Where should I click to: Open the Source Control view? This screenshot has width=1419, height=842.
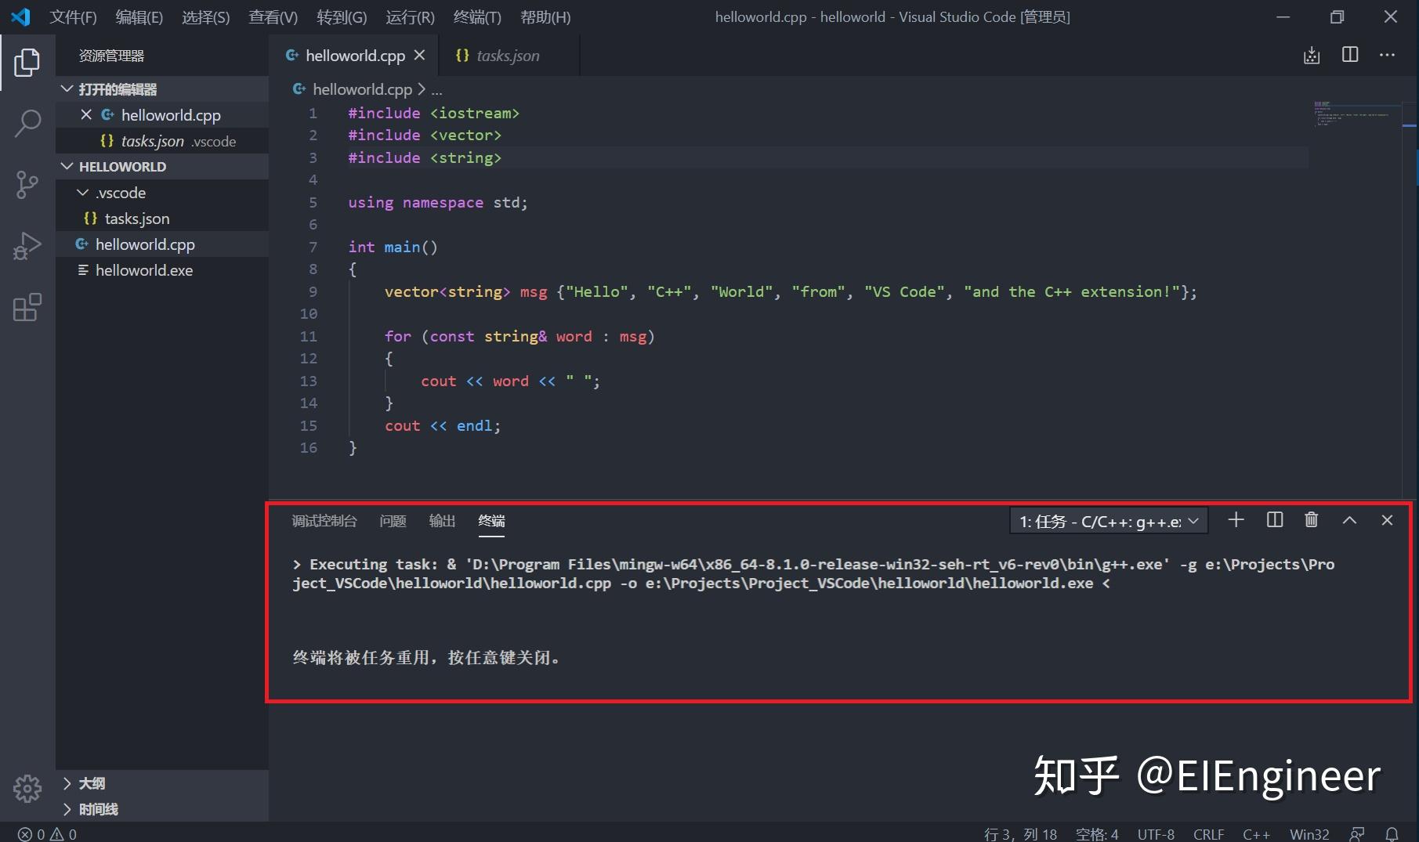coord(28,185)
